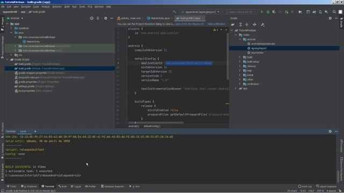
Task: Collapse all tasks icon in Gradle toolbar
Action: (247, 25)
